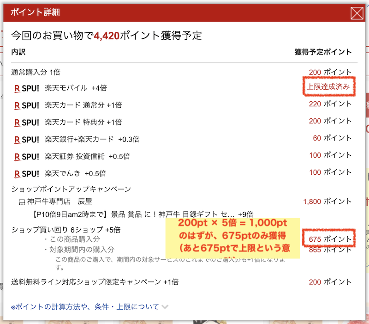369x324 pixels.
Task: Click 楽天カード 通常分 +1倍 label
Action: point(83,105)
